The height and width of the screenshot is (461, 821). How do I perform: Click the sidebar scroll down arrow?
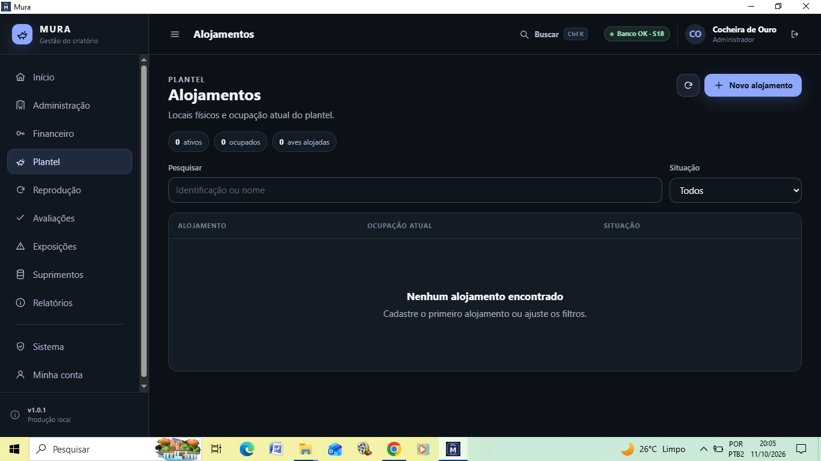(144, 386)
